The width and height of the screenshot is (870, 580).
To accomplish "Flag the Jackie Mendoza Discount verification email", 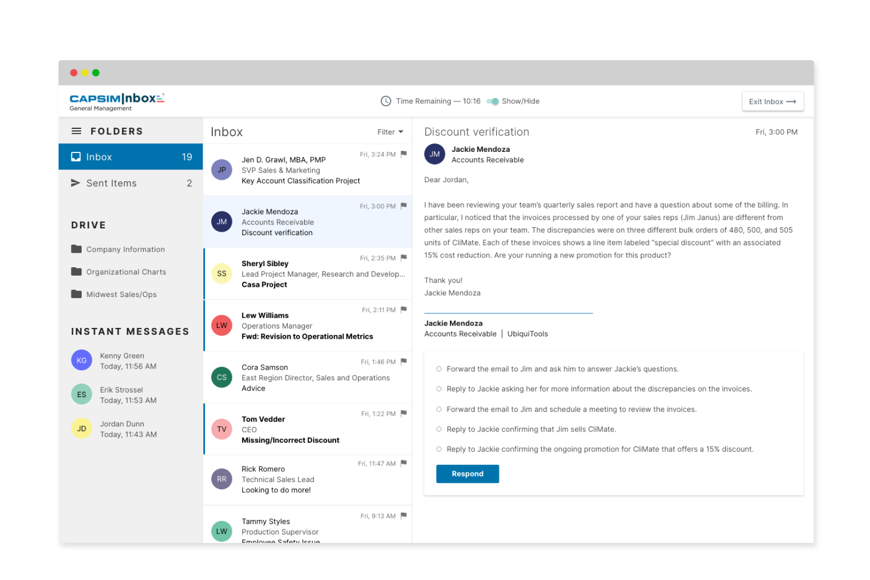I will (x=404, y=206).
